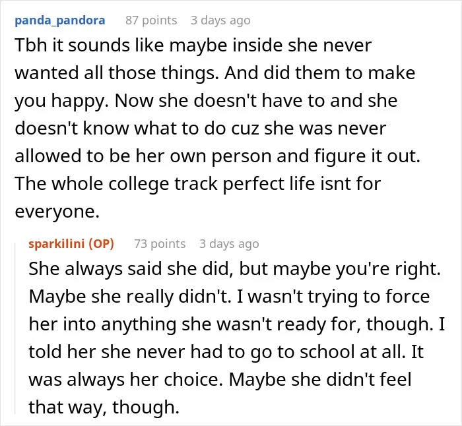Click the line 'her into anything she wasn't ready'

click(x=236, y=324)
